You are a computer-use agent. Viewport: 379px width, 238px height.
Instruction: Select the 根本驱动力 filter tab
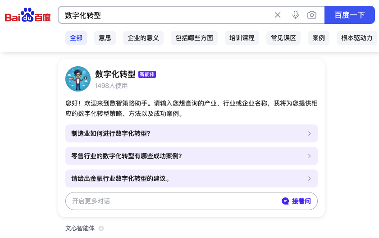tap(357, 38)
